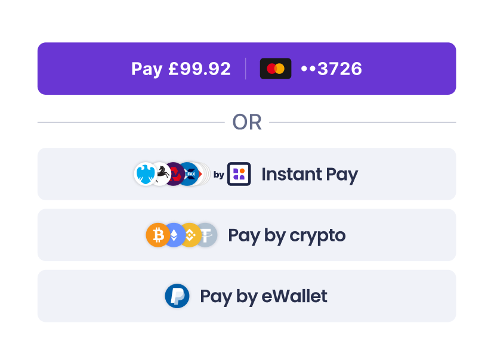Click the small 'by' text beside bank icons
The width and height of the screenshot is (491, 357).
point(218,175)
